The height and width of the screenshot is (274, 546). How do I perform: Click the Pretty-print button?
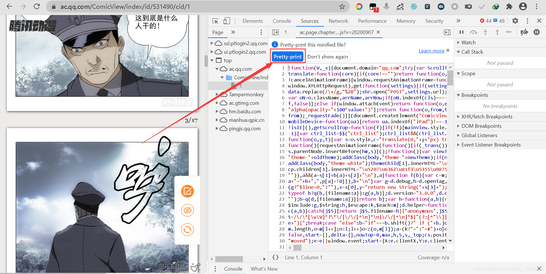(288, 57)
